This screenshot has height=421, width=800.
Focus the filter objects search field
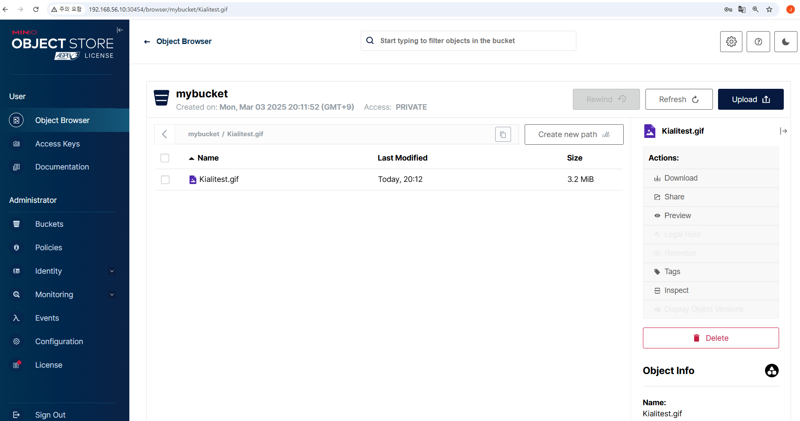coord(468,41)
